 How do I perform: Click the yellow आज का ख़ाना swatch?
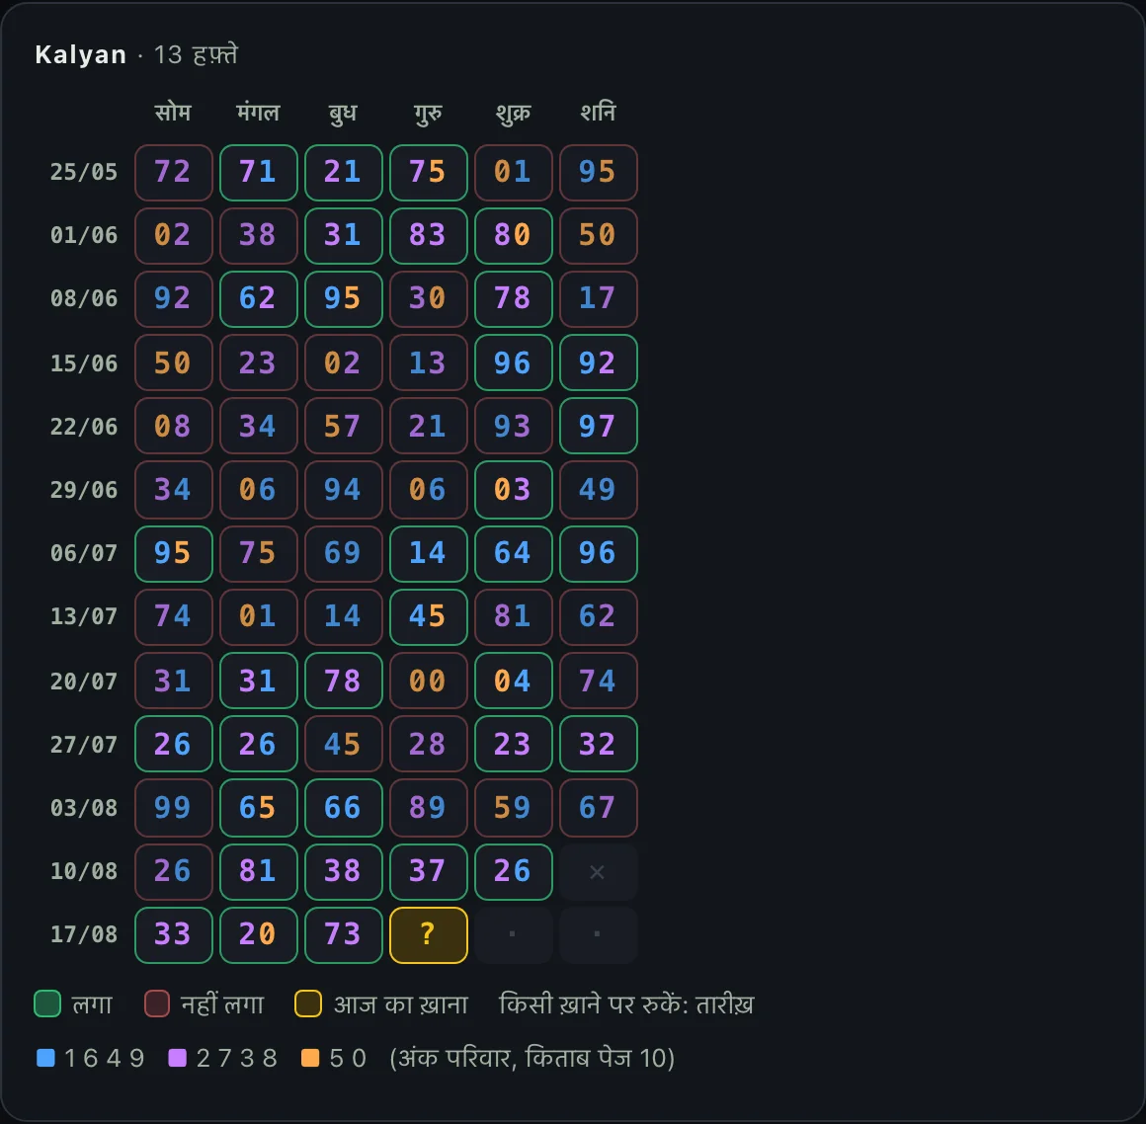point(307,1004)
